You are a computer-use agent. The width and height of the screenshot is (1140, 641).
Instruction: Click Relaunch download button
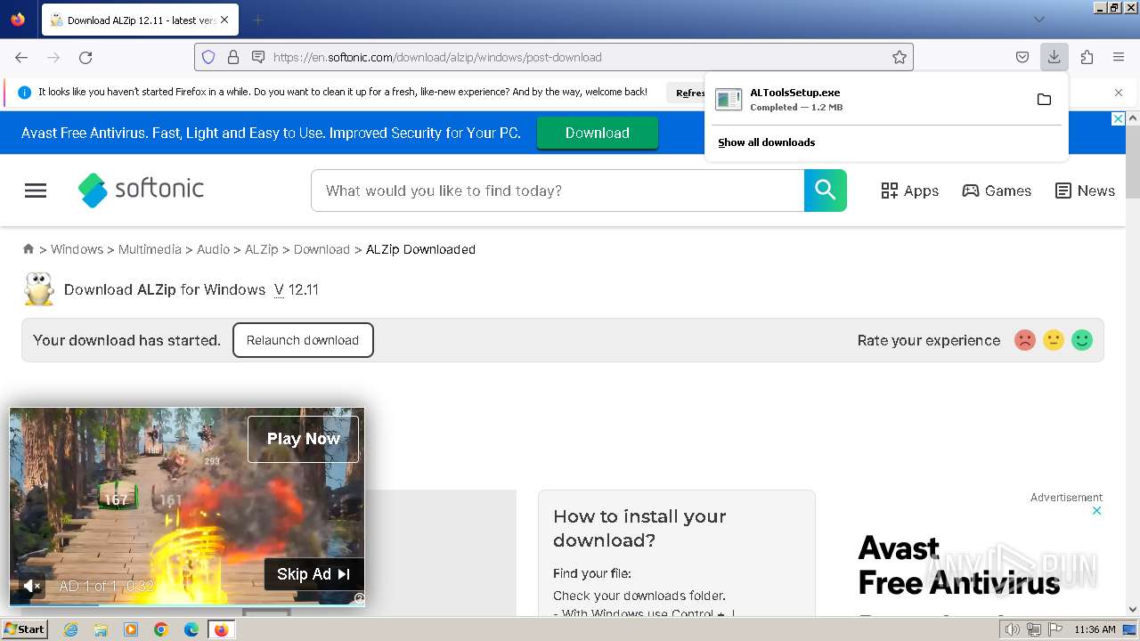(303, 340)
